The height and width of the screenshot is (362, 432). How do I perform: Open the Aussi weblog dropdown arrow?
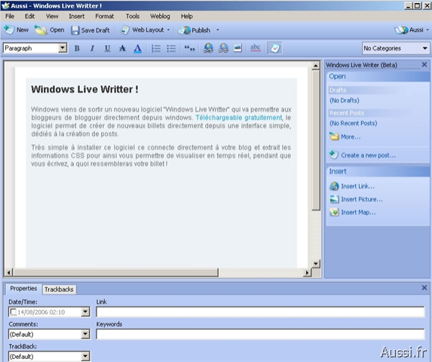(427, 30)
